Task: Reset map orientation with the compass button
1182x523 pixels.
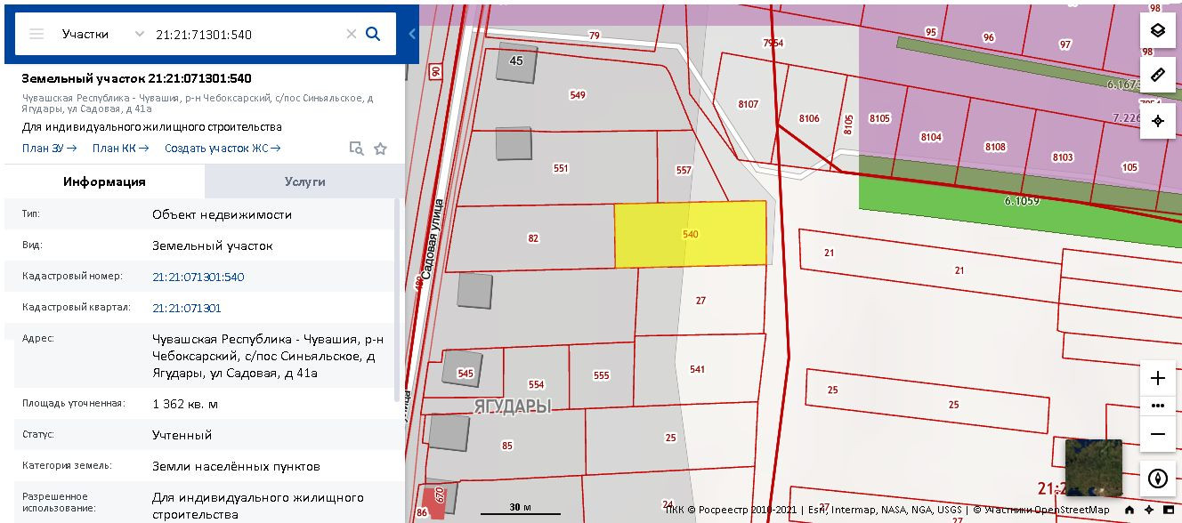Action: (1158, 479)
